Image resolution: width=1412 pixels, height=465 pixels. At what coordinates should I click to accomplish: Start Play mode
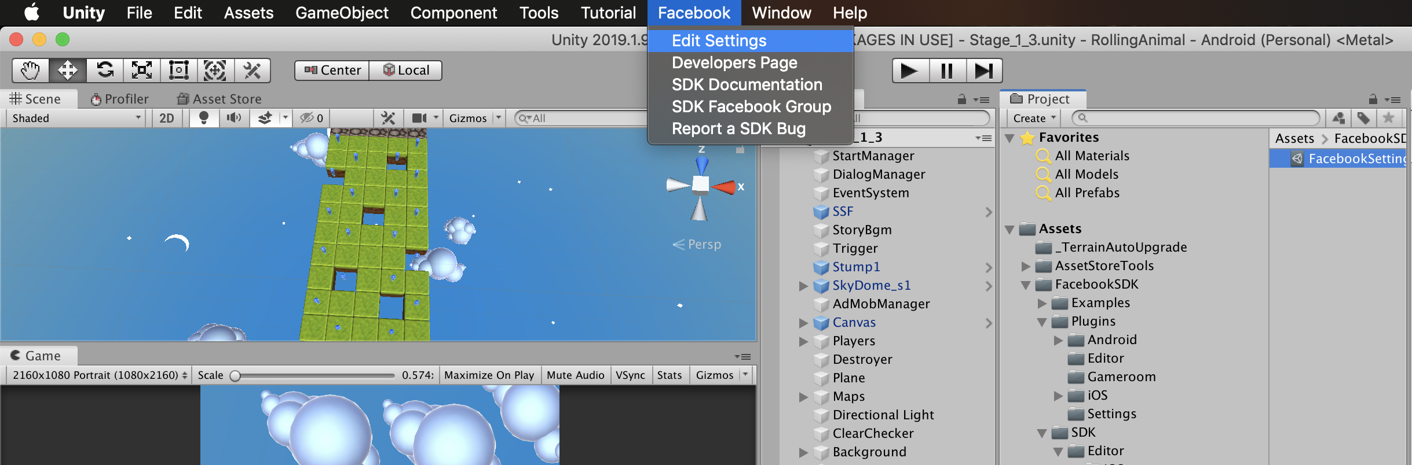(910, 71)
